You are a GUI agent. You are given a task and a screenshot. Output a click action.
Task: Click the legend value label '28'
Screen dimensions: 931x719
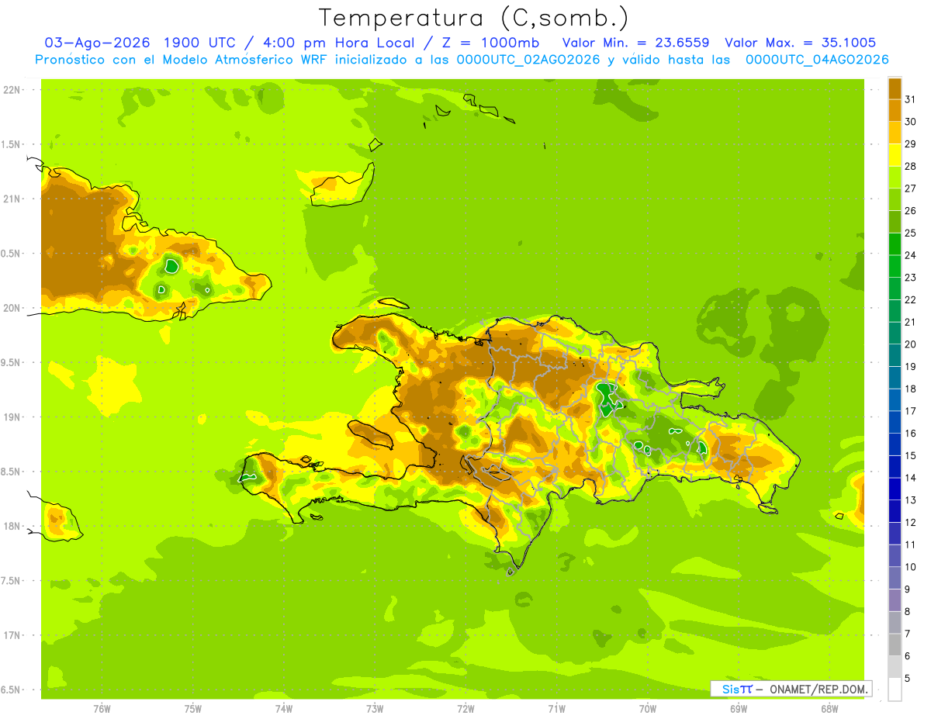pos(911,166)
